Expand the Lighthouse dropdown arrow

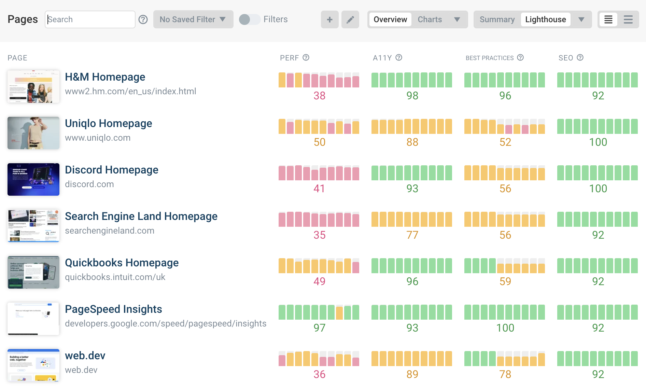(581, 19)
